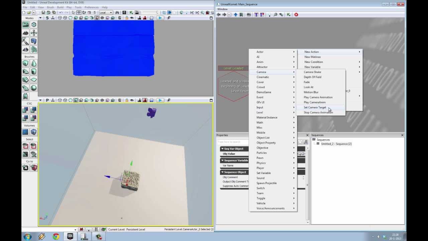Click CSG Add button

pos(25,110)
